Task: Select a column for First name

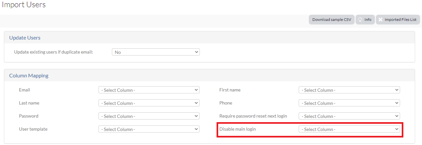Action: click(349, 90)
